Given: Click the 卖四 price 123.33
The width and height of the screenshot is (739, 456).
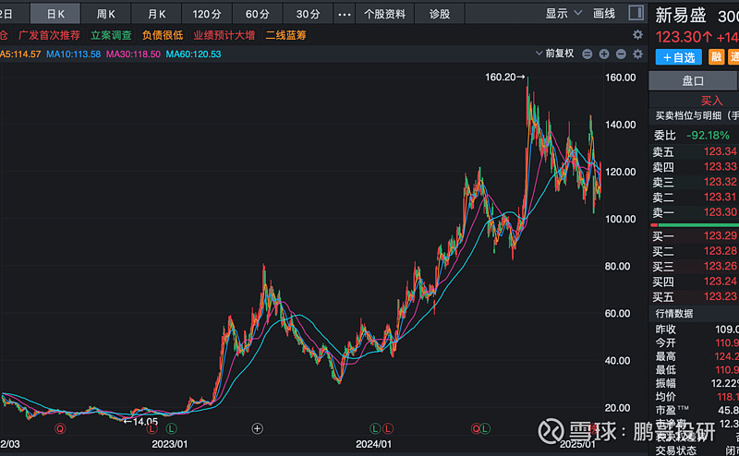Looking at the screenshot, I should point(720,166).
